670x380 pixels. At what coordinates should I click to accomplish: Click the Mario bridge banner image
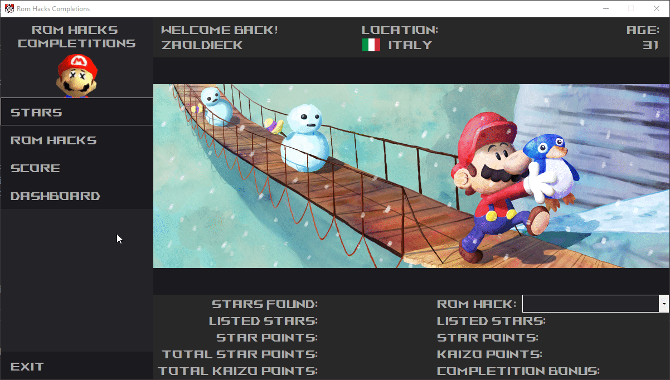411,176
